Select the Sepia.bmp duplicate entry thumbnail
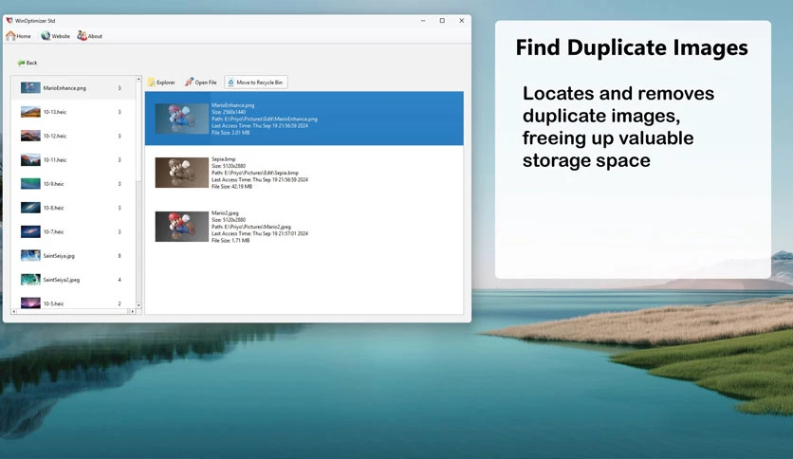 click(181, 173)
